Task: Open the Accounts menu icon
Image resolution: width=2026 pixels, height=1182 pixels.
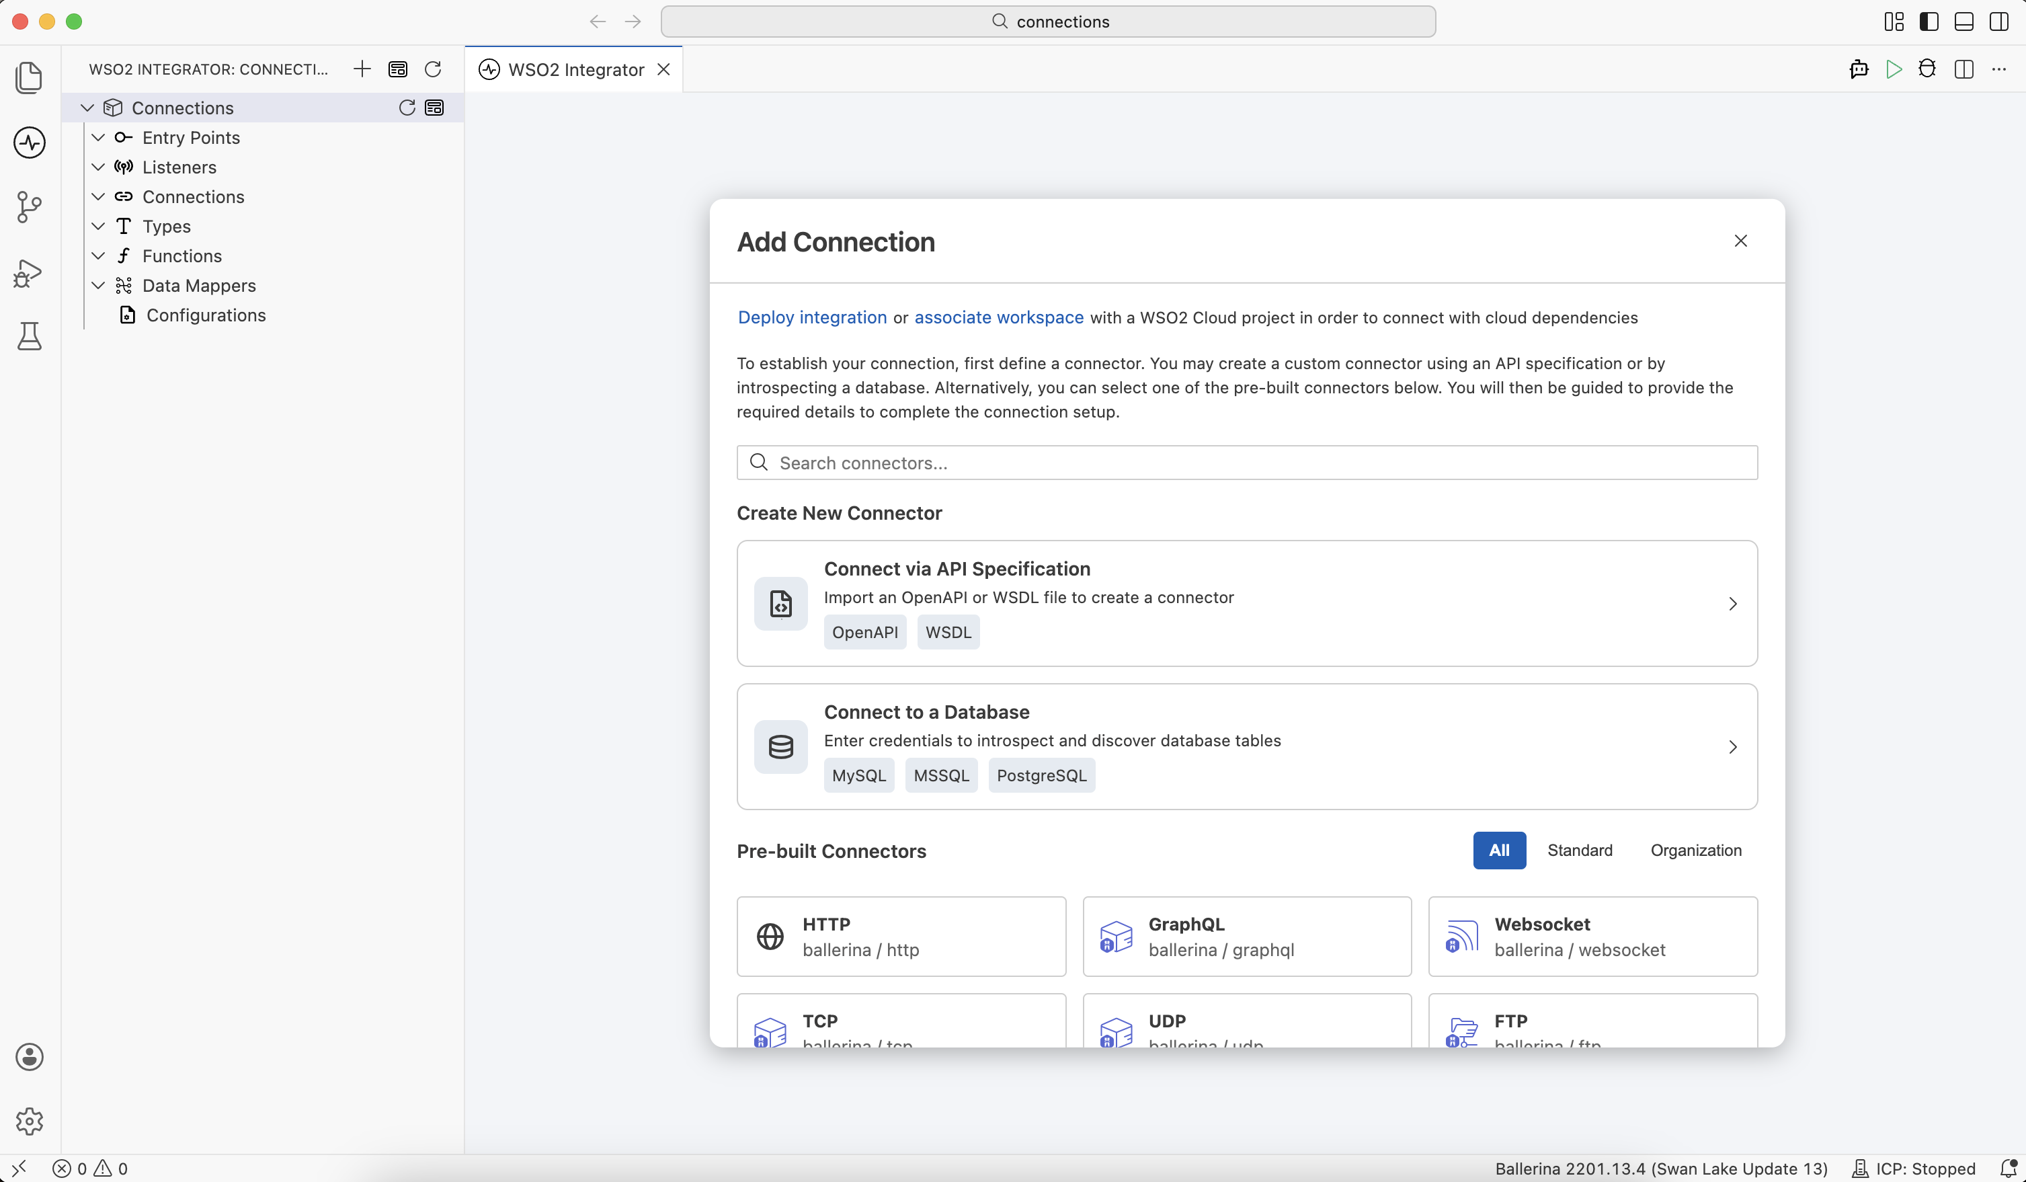Action: 30,1056
